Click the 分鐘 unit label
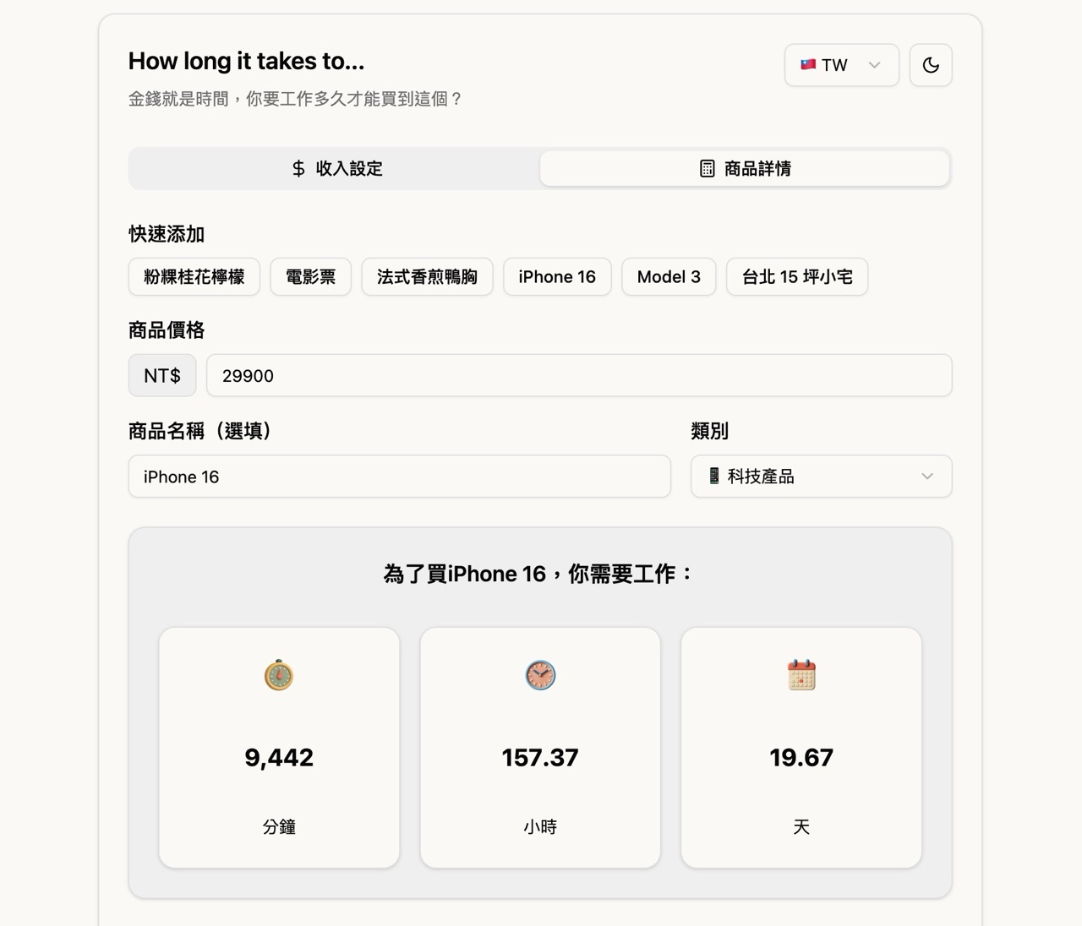 (279, 827)
